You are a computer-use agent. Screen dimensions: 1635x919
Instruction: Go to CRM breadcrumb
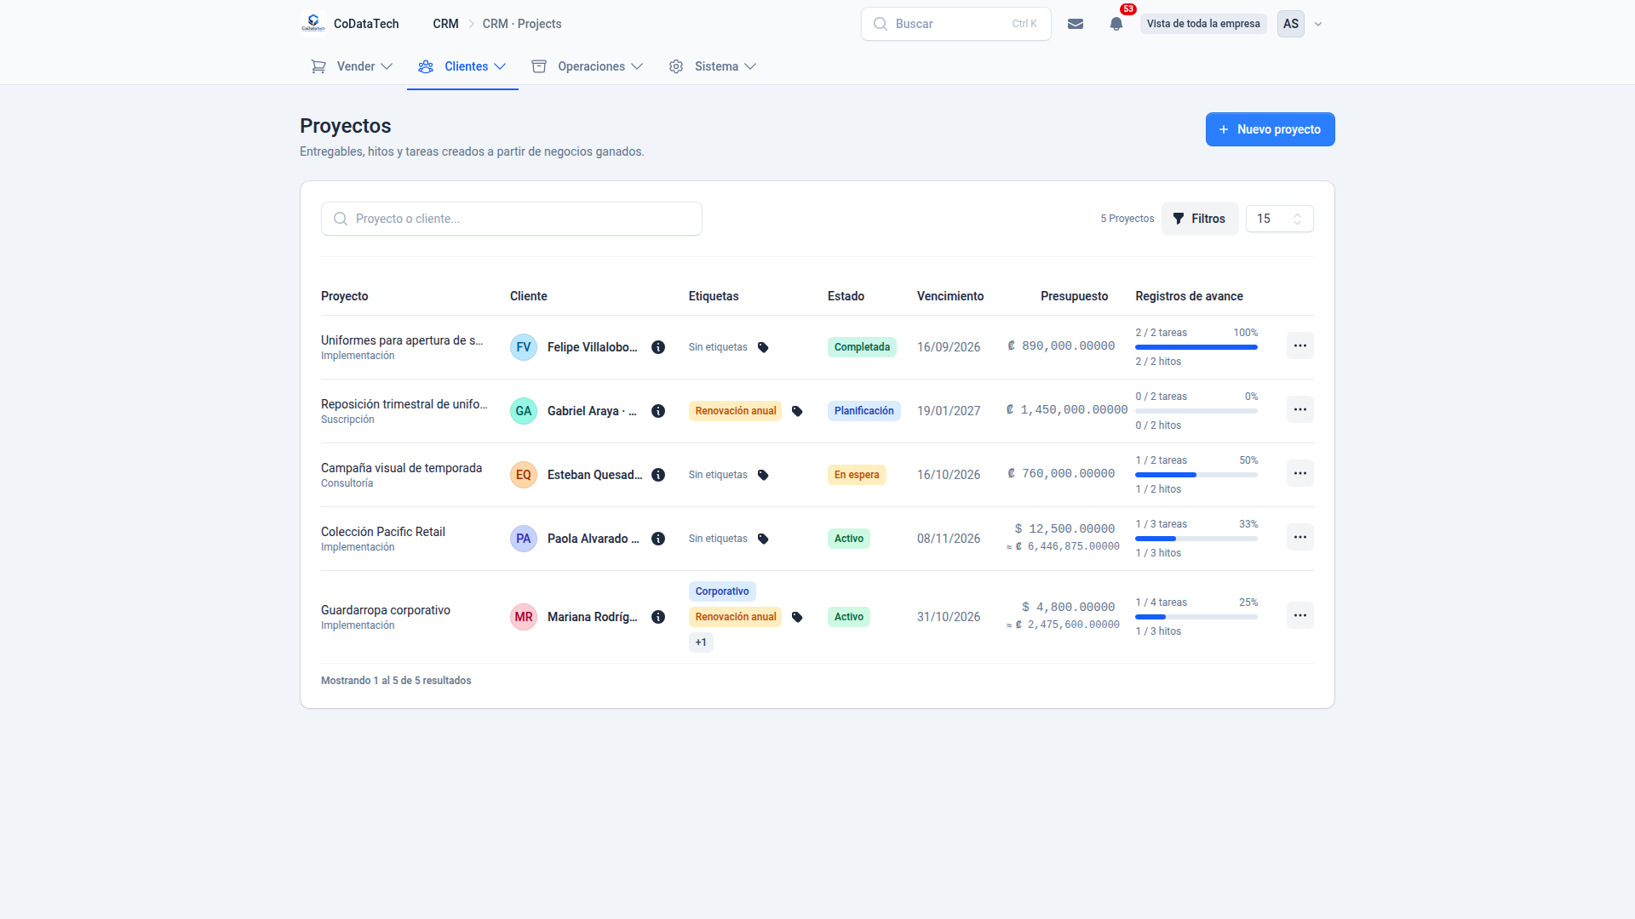(445, 24)
